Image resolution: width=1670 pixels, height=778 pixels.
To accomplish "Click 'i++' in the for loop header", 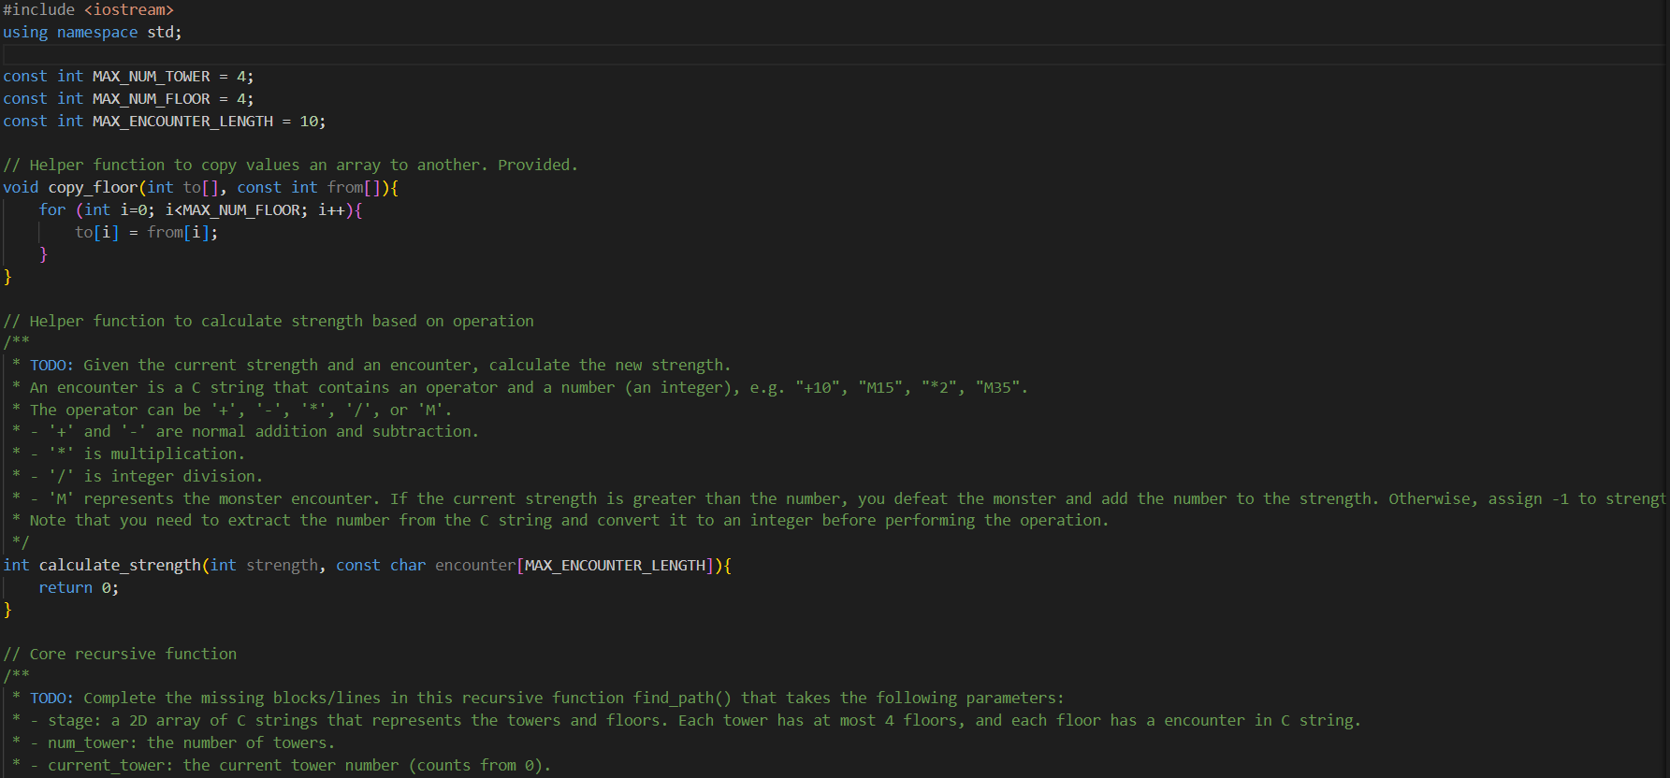I will pos(331,210).
